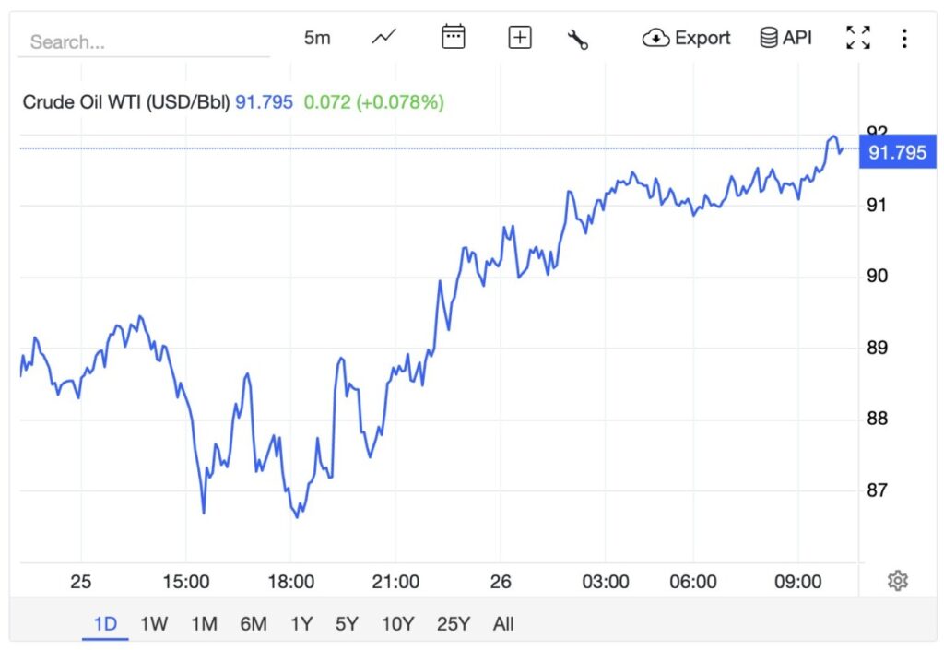Select the All timeframe tab

502,623
